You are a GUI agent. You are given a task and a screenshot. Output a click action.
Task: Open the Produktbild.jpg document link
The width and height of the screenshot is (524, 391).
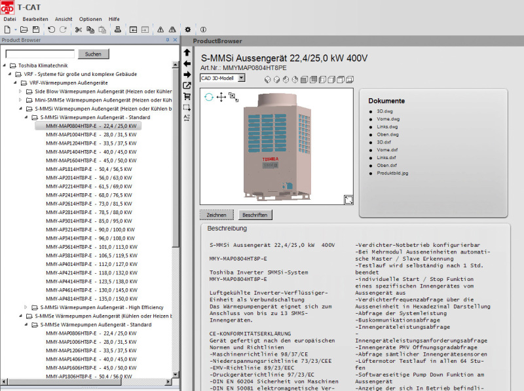pos(392,173)
